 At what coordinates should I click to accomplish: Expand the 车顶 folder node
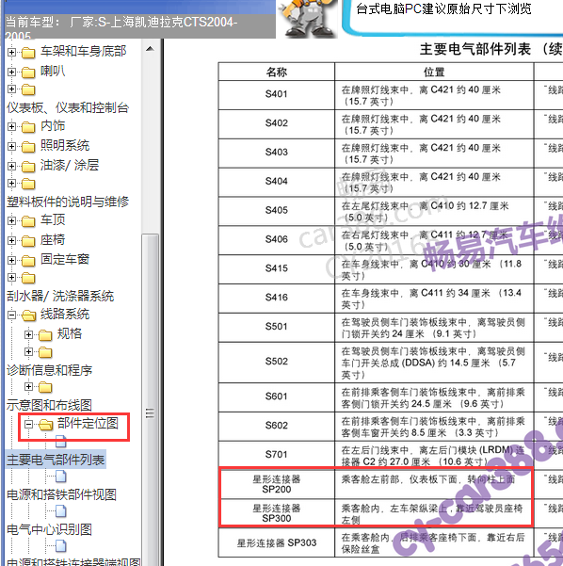[x=11, y=220]
